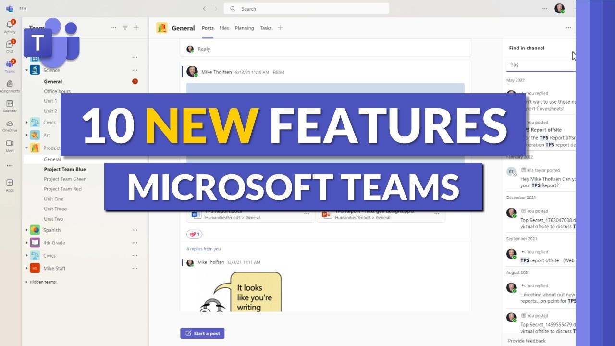Click the plus icon to join or create team
This screenshot has height=346, width=615.
pos(136,28)
